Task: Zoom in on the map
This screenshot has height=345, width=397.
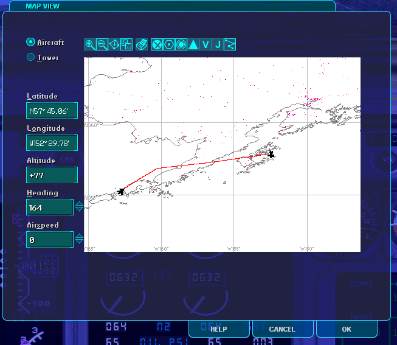Action: click(90, 44)
